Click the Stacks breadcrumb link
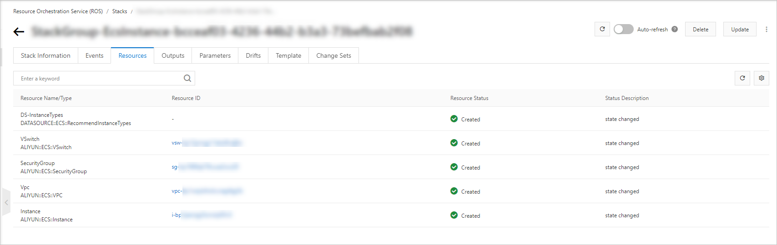The height and width of the screenshot is (245, 777). tap(120, 11)
